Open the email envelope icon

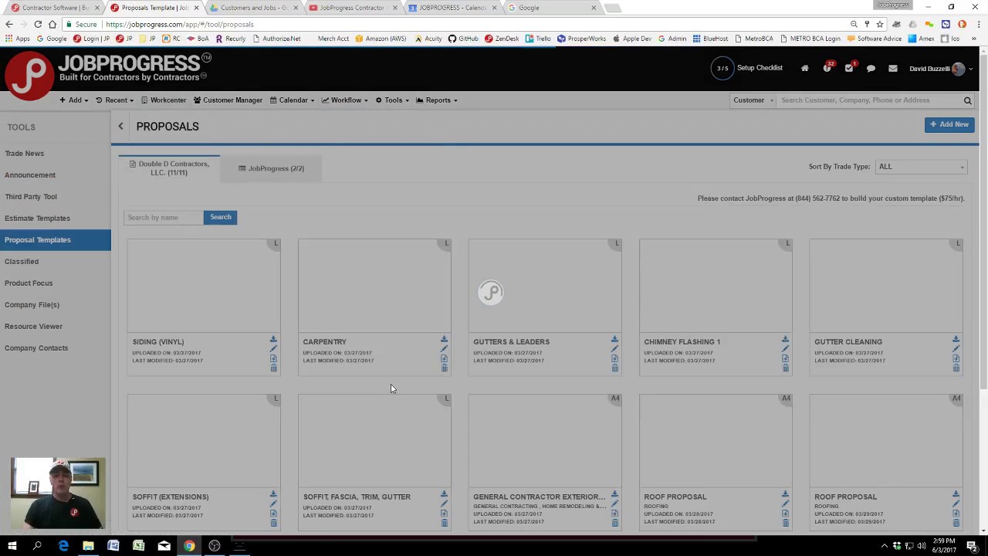click(x=893, y=69)
